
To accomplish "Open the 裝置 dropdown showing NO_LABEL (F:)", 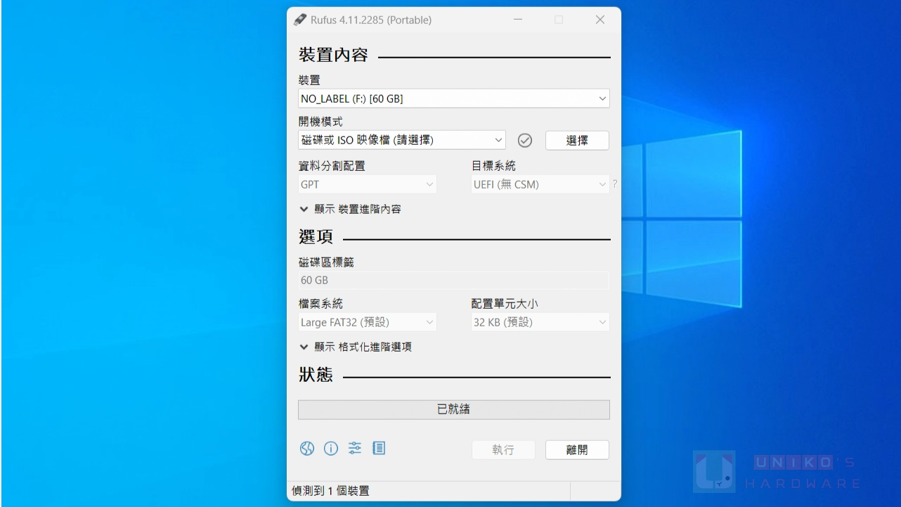I will coord(453,99).
